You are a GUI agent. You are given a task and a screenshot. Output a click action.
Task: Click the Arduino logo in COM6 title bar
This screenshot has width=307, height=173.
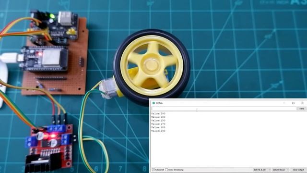[153, 103]
